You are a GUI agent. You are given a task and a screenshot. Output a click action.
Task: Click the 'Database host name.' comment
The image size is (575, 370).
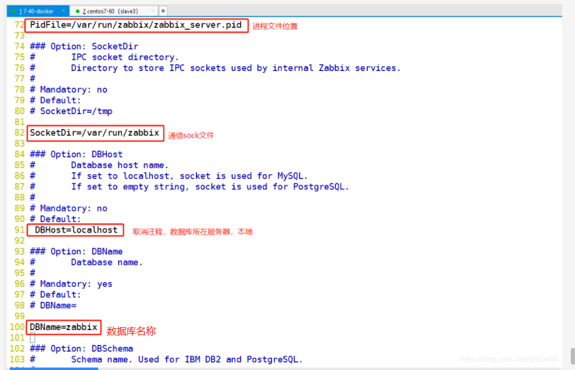120,165
